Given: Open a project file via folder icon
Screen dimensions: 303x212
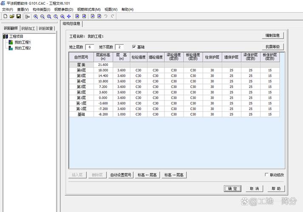Looking at the screenshot, I should click(12, 17).
